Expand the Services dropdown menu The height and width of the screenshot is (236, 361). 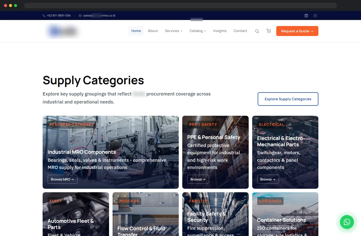pos(174,31)
